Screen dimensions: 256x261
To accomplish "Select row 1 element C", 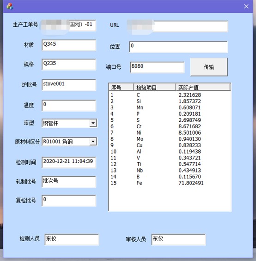I will coord(170,95).
